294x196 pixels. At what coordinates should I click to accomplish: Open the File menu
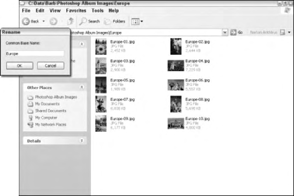pos(26,10)
